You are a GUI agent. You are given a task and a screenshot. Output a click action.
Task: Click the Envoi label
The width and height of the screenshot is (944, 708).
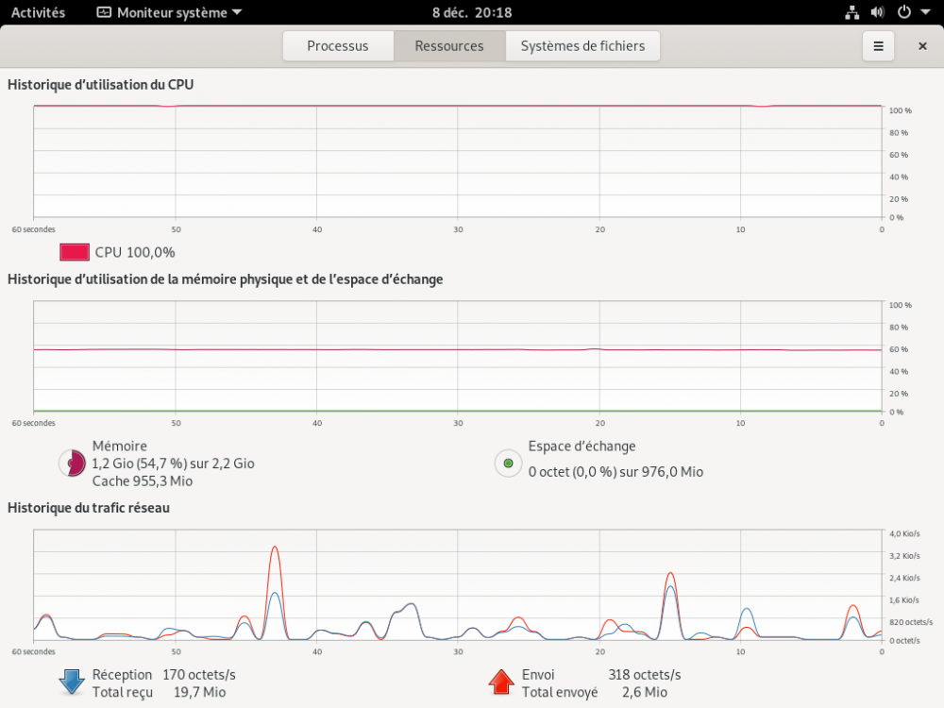click(x=538, y=675)
